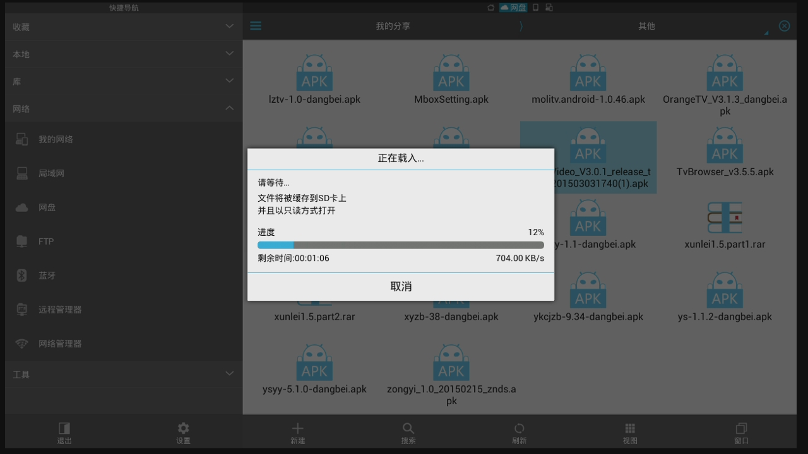Screen dimensions: 808x454
Task: Open the 设置 gear icon
Action: coord(183,428)
